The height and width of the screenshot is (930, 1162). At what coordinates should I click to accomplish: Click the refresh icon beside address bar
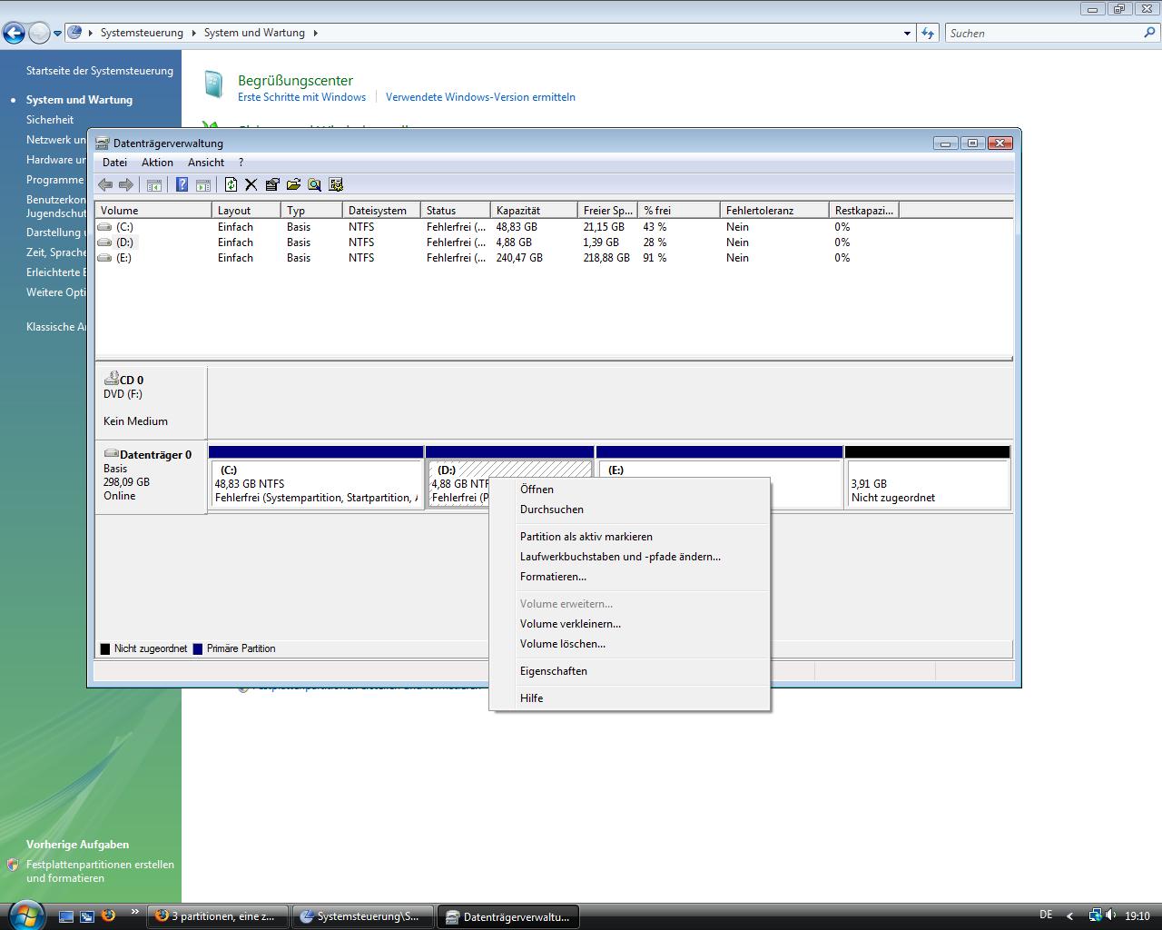coord(927,33)
